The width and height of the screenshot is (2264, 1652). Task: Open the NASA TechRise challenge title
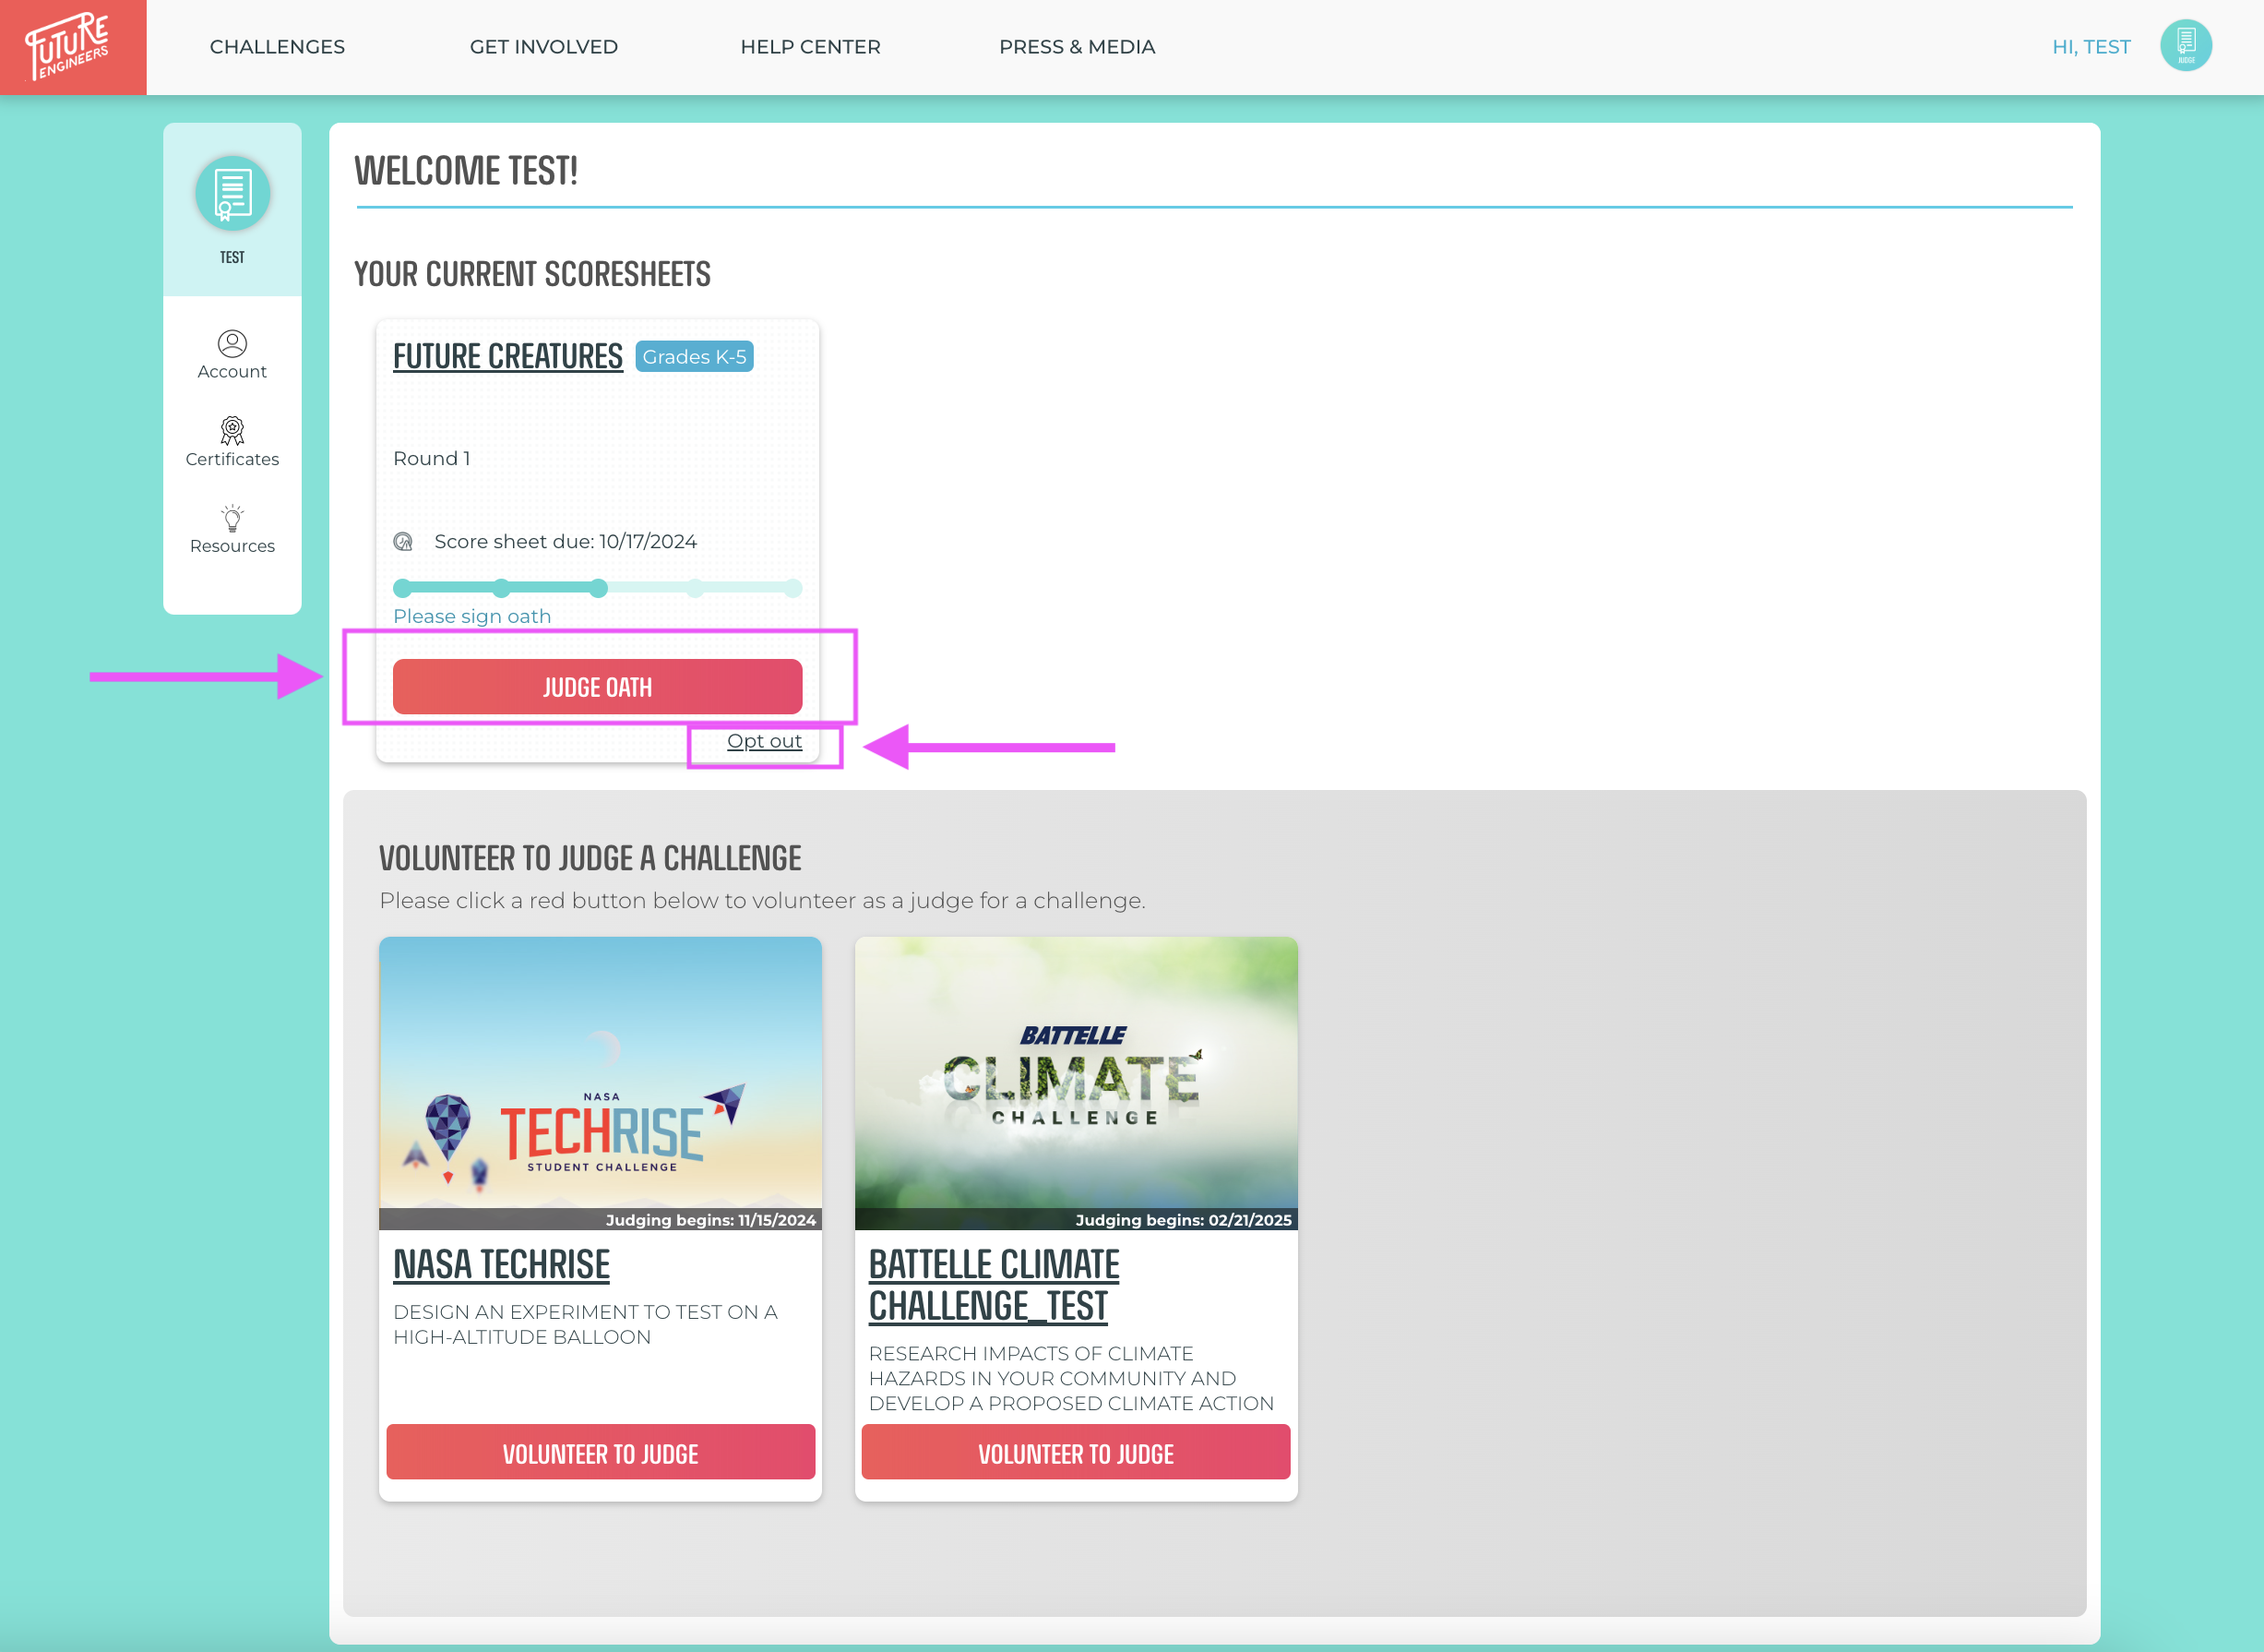[x=502, y=1265]
